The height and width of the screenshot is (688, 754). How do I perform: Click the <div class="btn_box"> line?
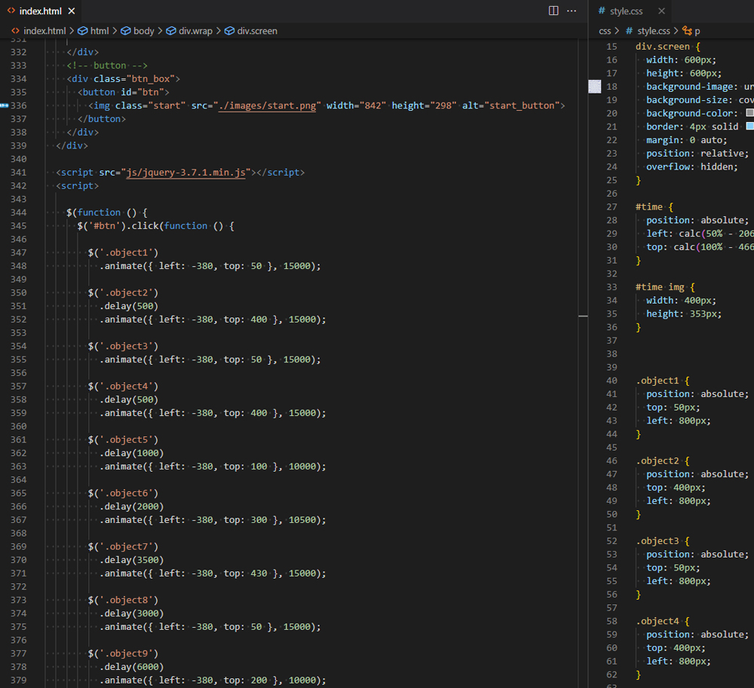(x=124, y=79)
